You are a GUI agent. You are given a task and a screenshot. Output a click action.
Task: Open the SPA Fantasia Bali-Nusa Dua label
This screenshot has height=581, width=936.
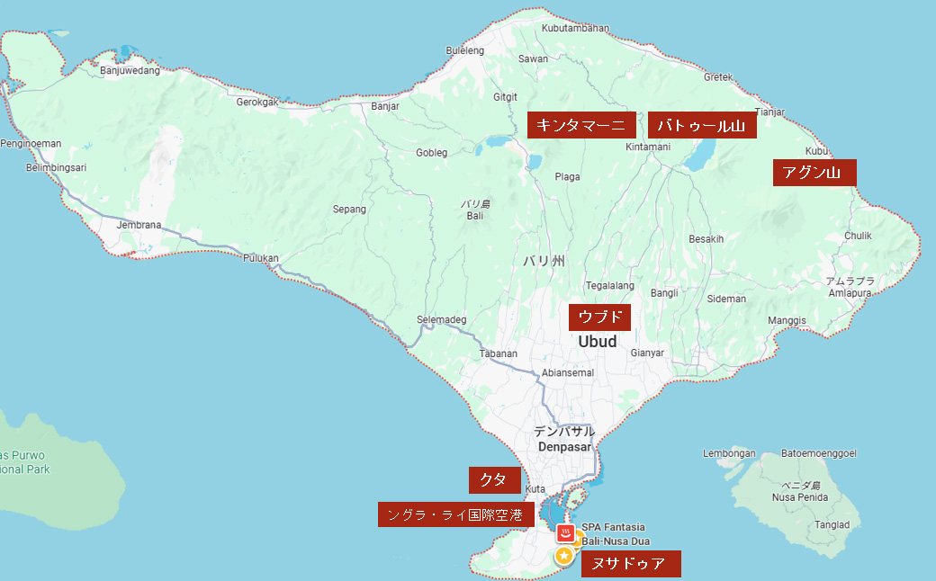(x=615, y=534)
